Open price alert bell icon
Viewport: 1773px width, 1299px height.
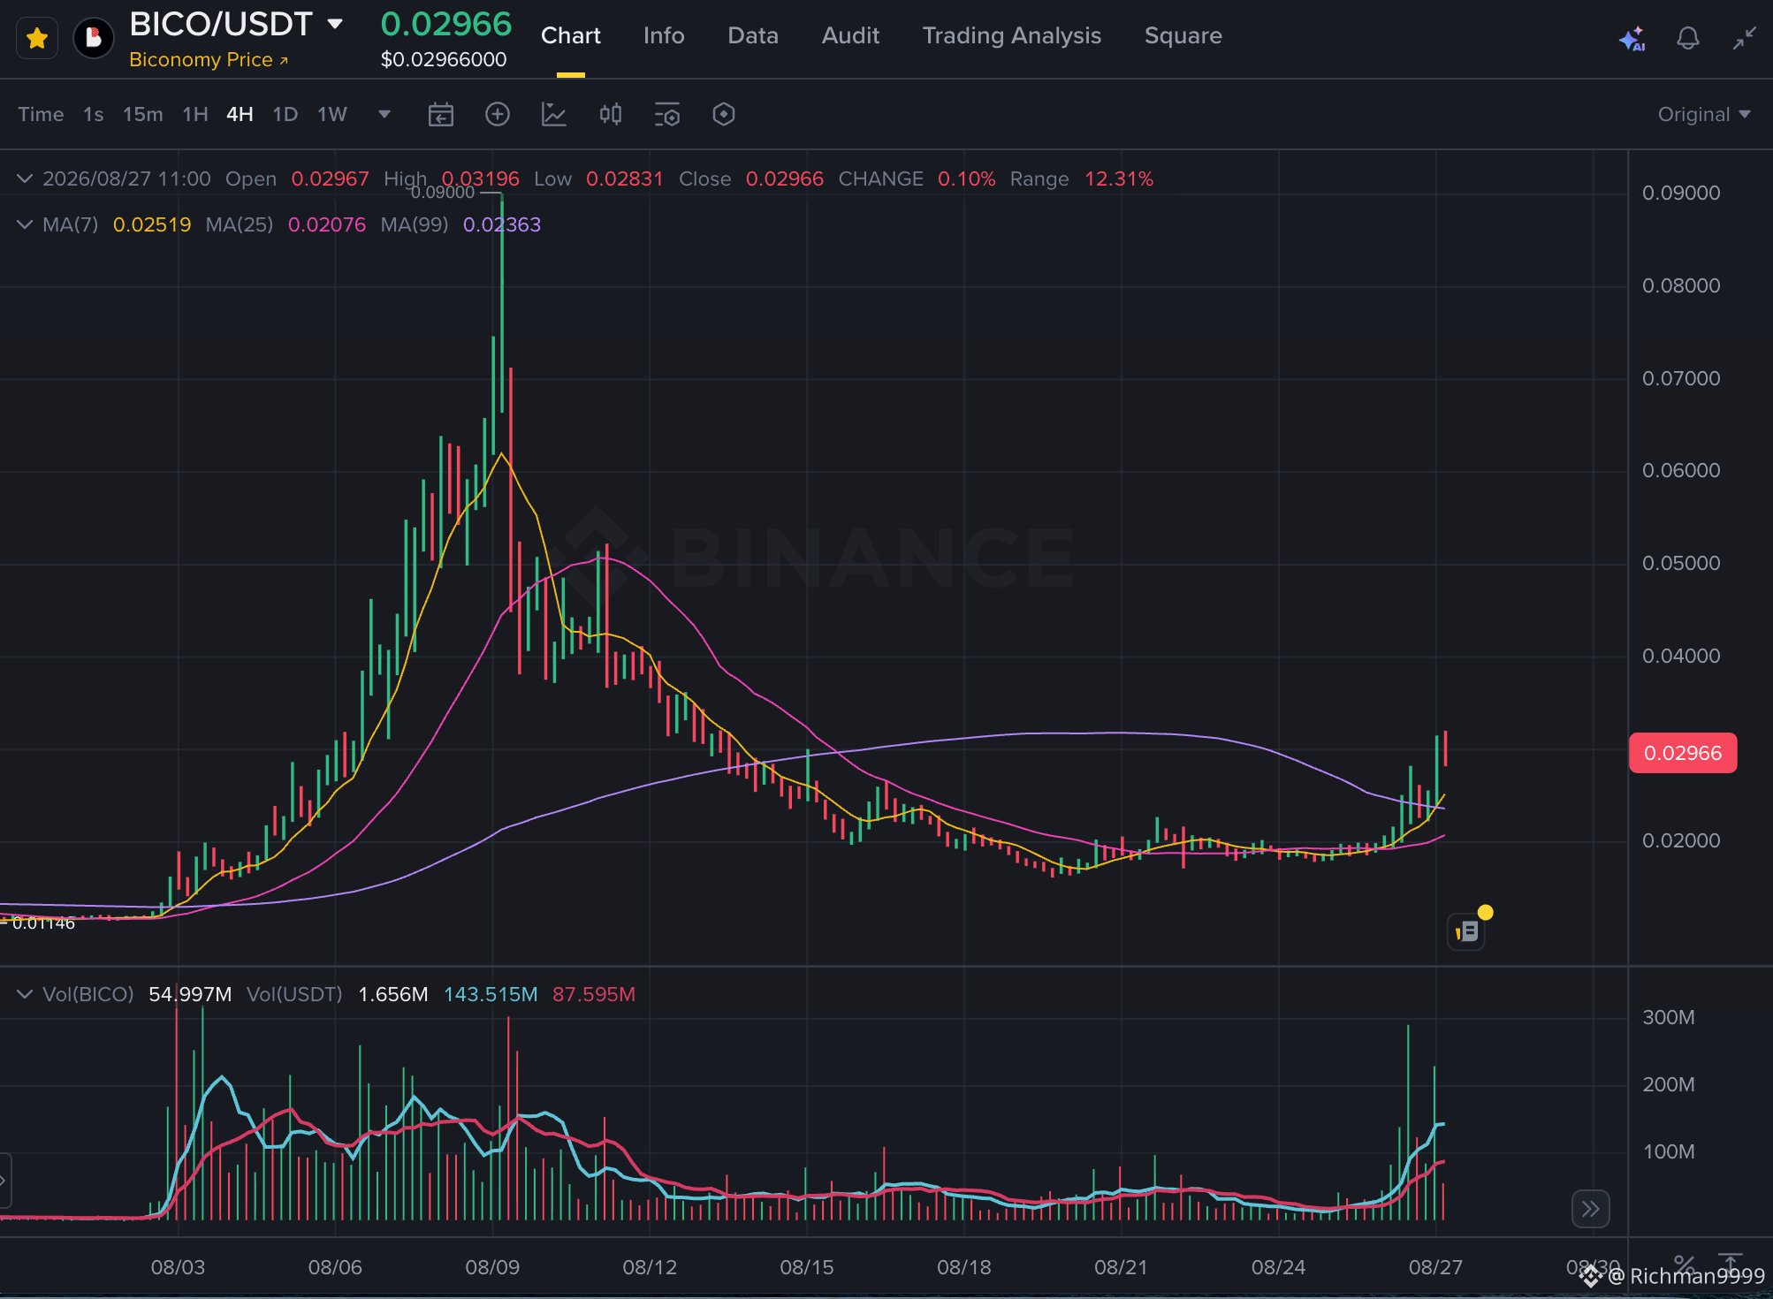[1688, 38]
